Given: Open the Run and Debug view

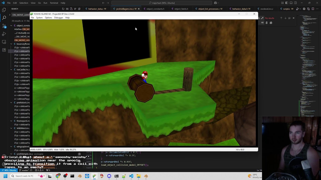Looking at the screenshot, I should [4, 34].
